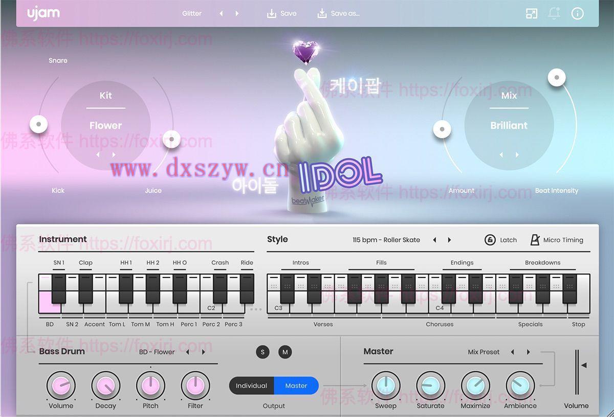Image resolution: width=614 pixels, height=417 pixels.
Task: Click the master Volume fader arrow
Action: click(x=584, y=365)
